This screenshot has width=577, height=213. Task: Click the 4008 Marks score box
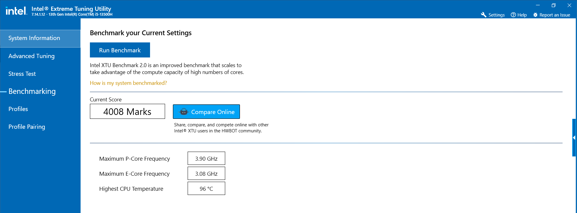(127, 111)
